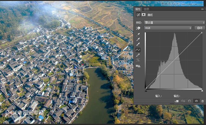Viewport: 206px width, 125px height.
Task: Click the 输入 input label
Action: click(x=158, y=96)
